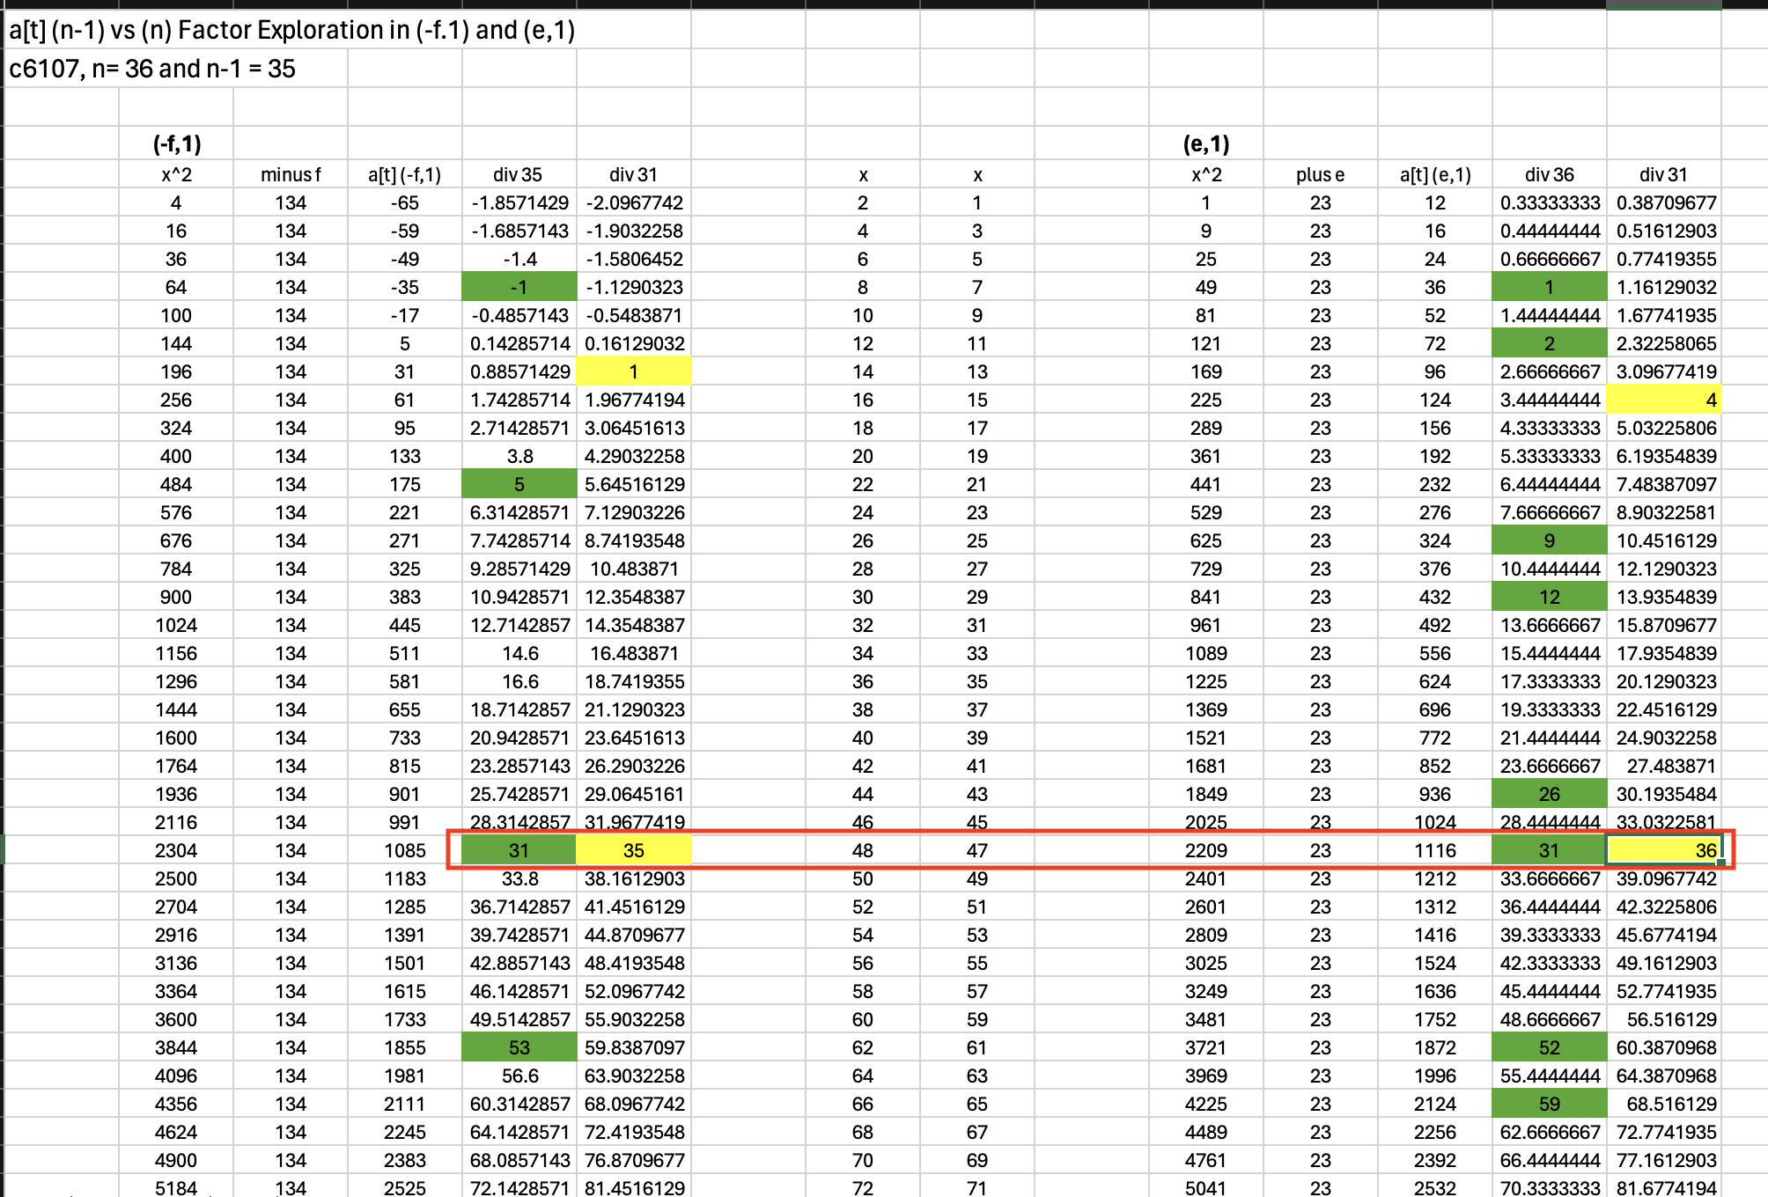Select the cell with 76.8709677
Screen dimensions: 1768x1197
coord(634,1160)
